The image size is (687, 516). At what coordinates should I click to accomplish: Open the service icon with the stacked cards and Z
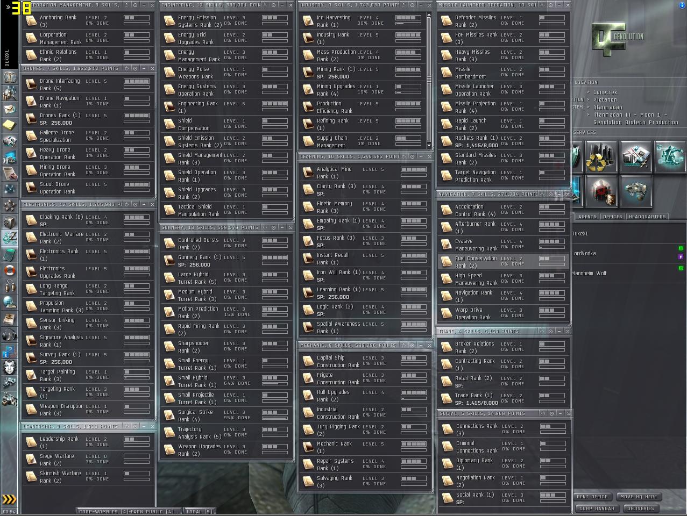635,156
